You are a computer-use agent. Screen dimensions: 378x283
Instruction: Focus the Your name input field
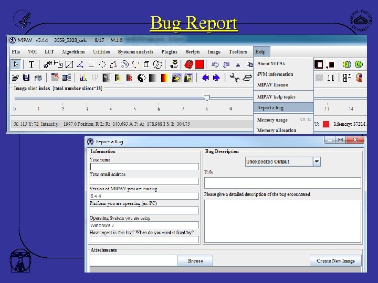point(144,167)
